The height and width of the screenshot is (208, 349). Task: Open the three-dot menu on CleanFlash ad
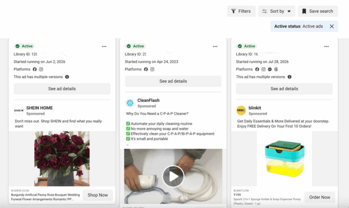click(x=215, y=47)
